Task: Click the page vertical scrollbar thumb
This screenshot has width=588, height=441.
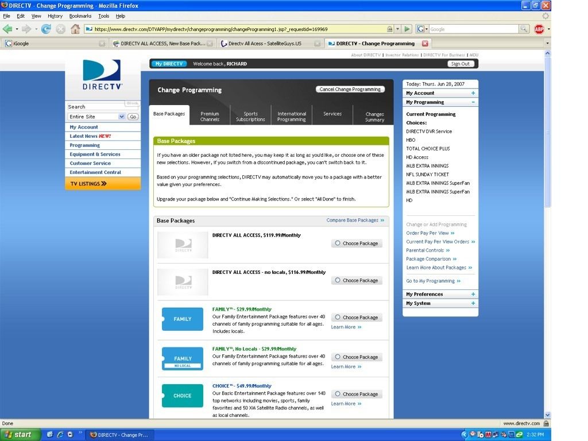Action: pos(547,131)
